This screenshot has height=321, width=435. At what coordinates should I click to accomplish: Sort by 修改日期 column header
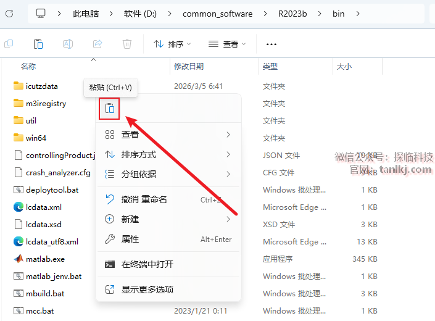pos(189,66)
